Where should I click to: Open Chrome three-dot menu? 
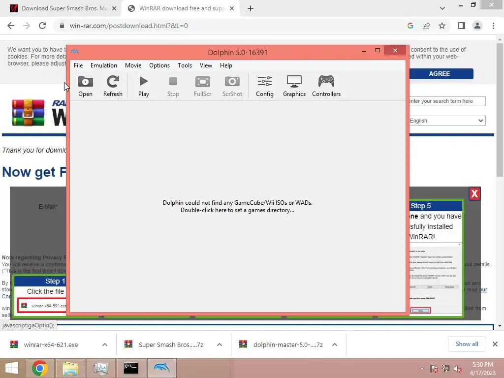click(x=493, y=26)
